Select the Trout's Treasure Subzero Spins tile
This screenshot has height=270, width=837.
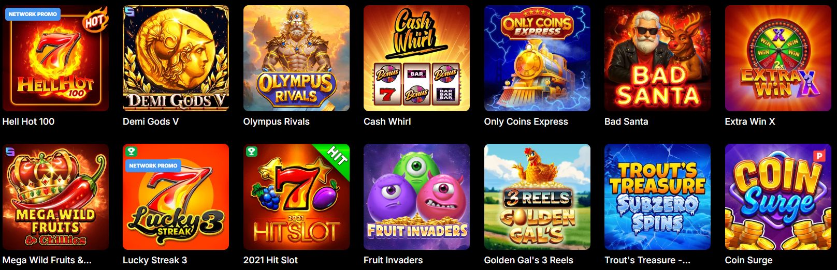[657, 197]
